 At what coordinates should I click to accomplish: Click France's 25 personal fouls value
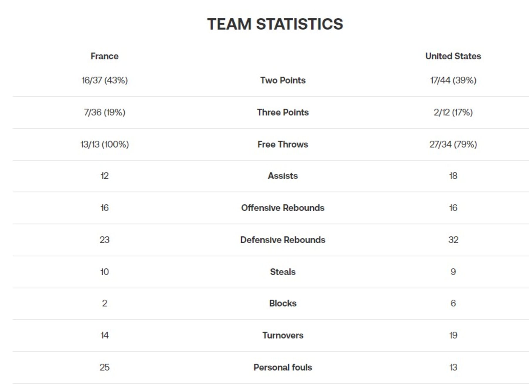coord(104,367)
